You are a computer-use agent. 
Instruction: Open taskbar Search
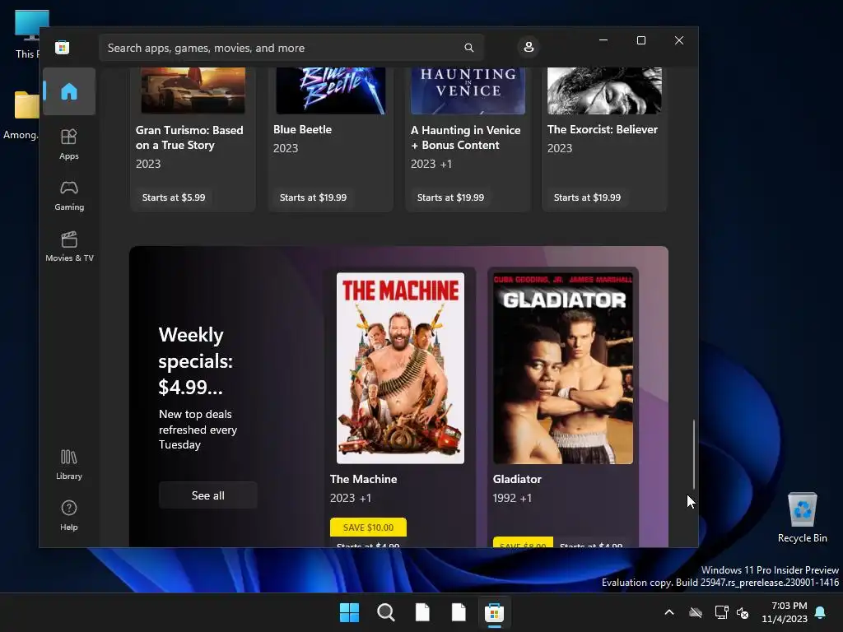click(385, 612)
